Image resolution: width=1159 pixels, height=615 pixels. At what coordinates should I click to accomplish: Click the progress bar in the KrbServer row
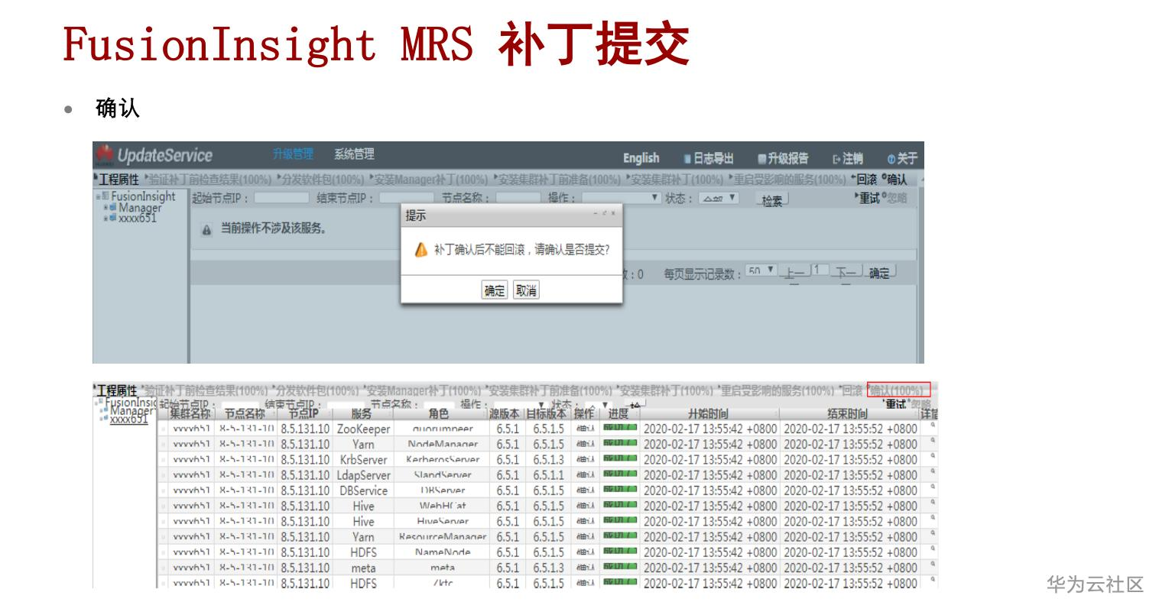pos(620,459)
